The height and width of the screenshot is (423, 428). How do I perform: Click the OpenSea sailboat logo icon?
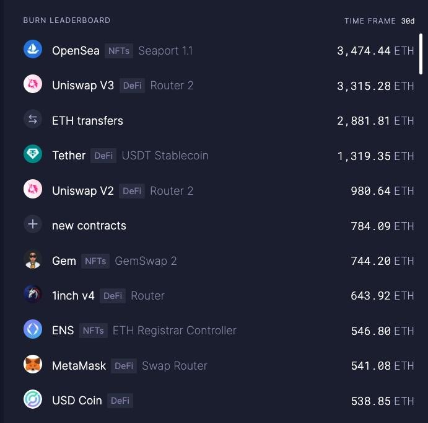point(33,50)
